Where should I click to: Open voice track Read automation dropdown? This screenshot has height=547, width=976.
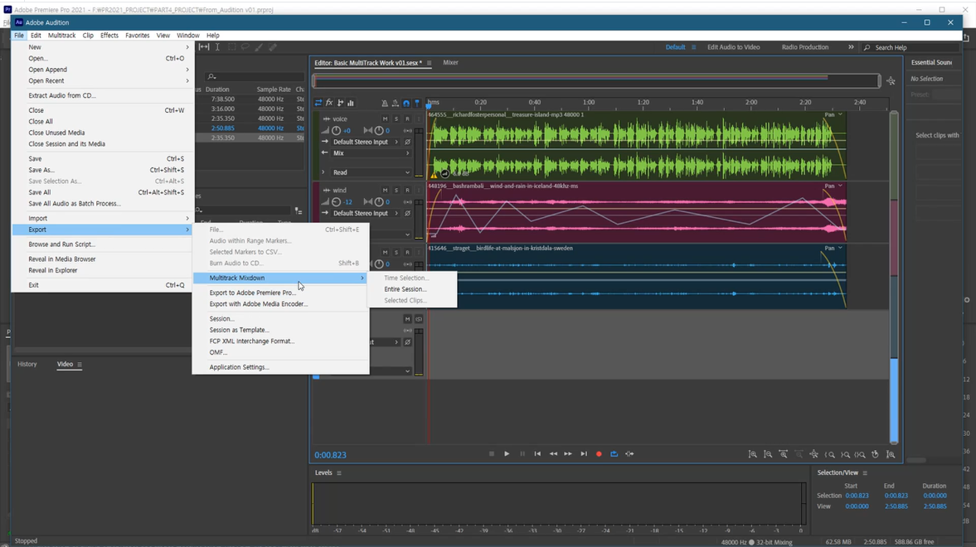pos(371,172)
